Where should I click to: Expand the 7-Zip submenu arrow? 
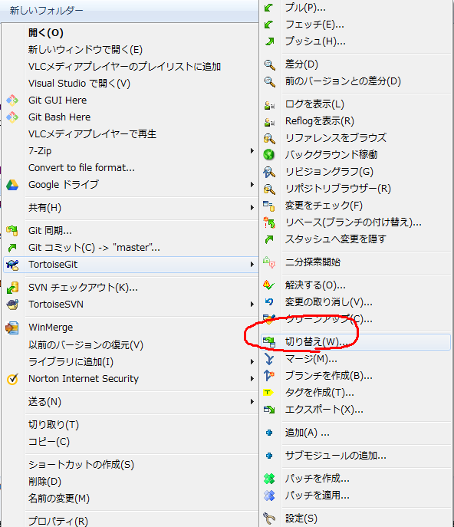pyautogui.click(x=252, y=151)
